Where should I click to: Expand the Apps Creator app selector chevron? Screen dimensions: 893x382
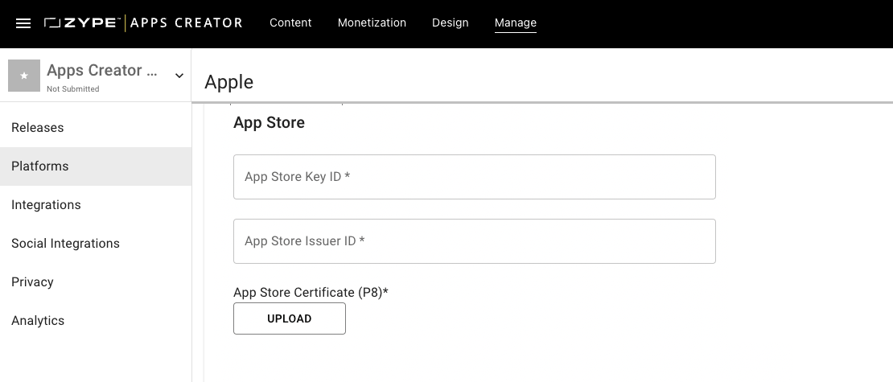point(179,76)
